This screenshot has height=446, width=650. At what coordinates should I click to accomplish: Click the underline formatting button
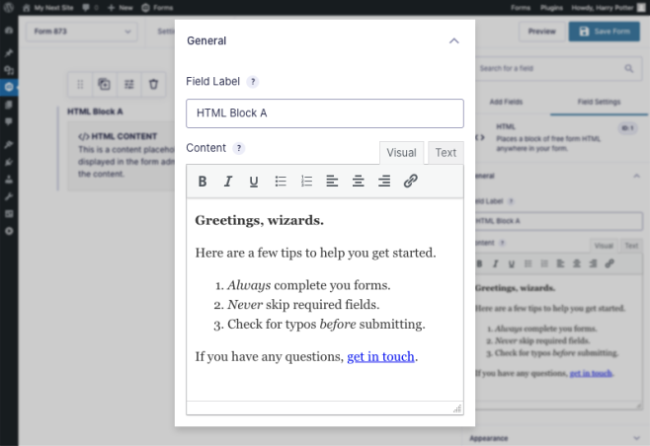254,181
